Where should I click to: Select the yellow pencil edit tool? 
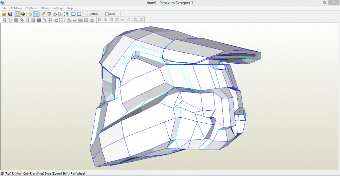click(43, 14)
